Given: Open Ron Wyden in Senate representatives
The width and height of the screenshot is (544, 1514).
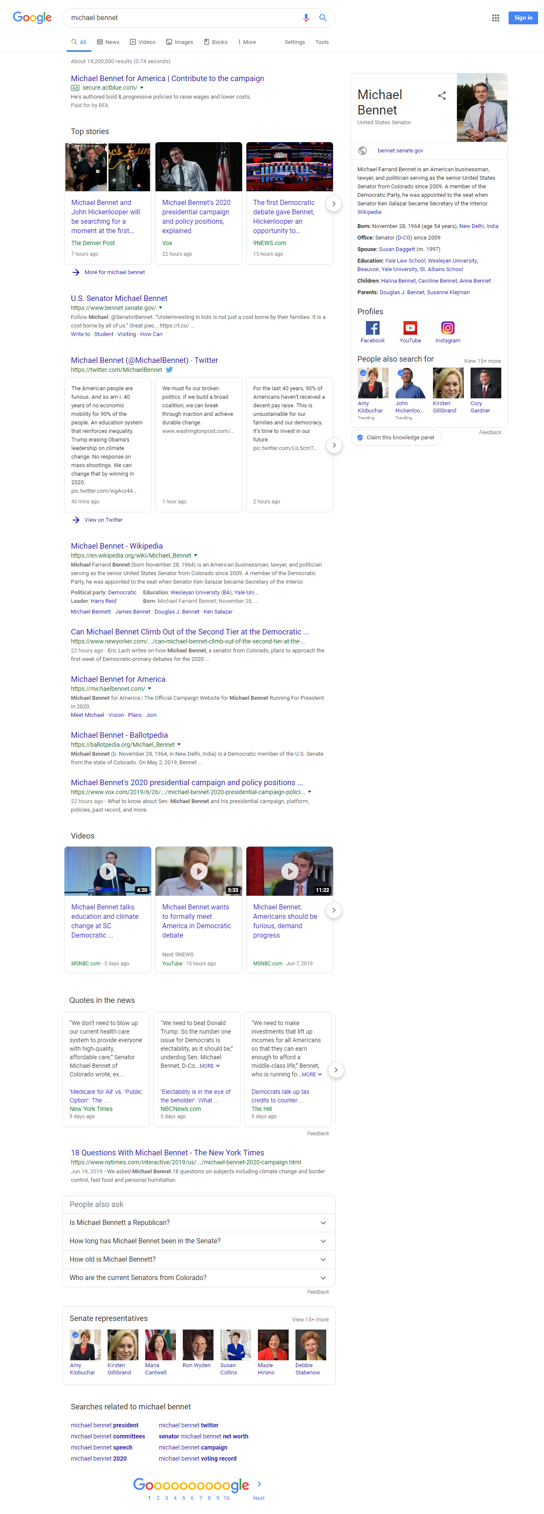Looking at the screenshot, I should pyautogui.click(x=197, y=1349).
